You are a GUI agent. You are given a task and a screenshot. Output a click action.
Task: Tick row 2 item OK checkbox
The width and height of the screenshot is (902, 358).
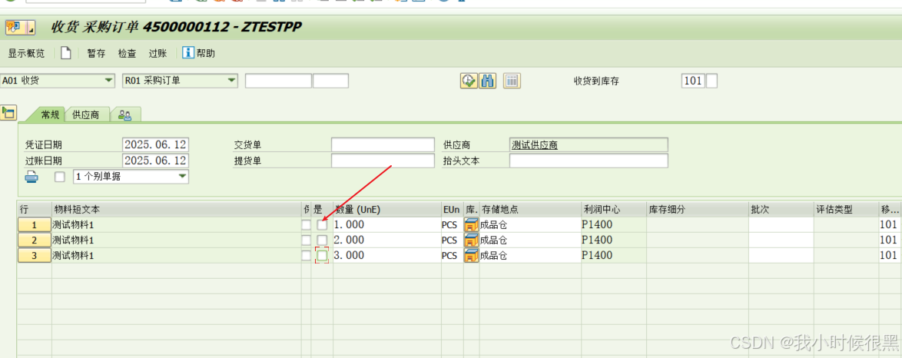(322, 240)
